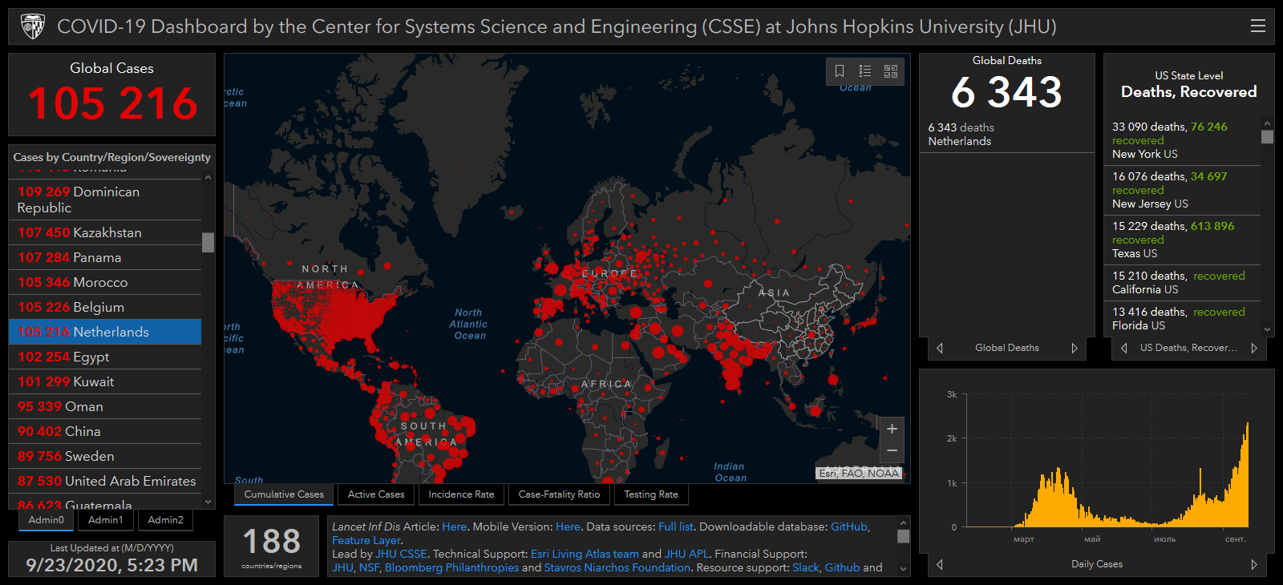
Task: Open the GitHub downloadable database link
Action: pyautogui.click(x=848, y=526)
